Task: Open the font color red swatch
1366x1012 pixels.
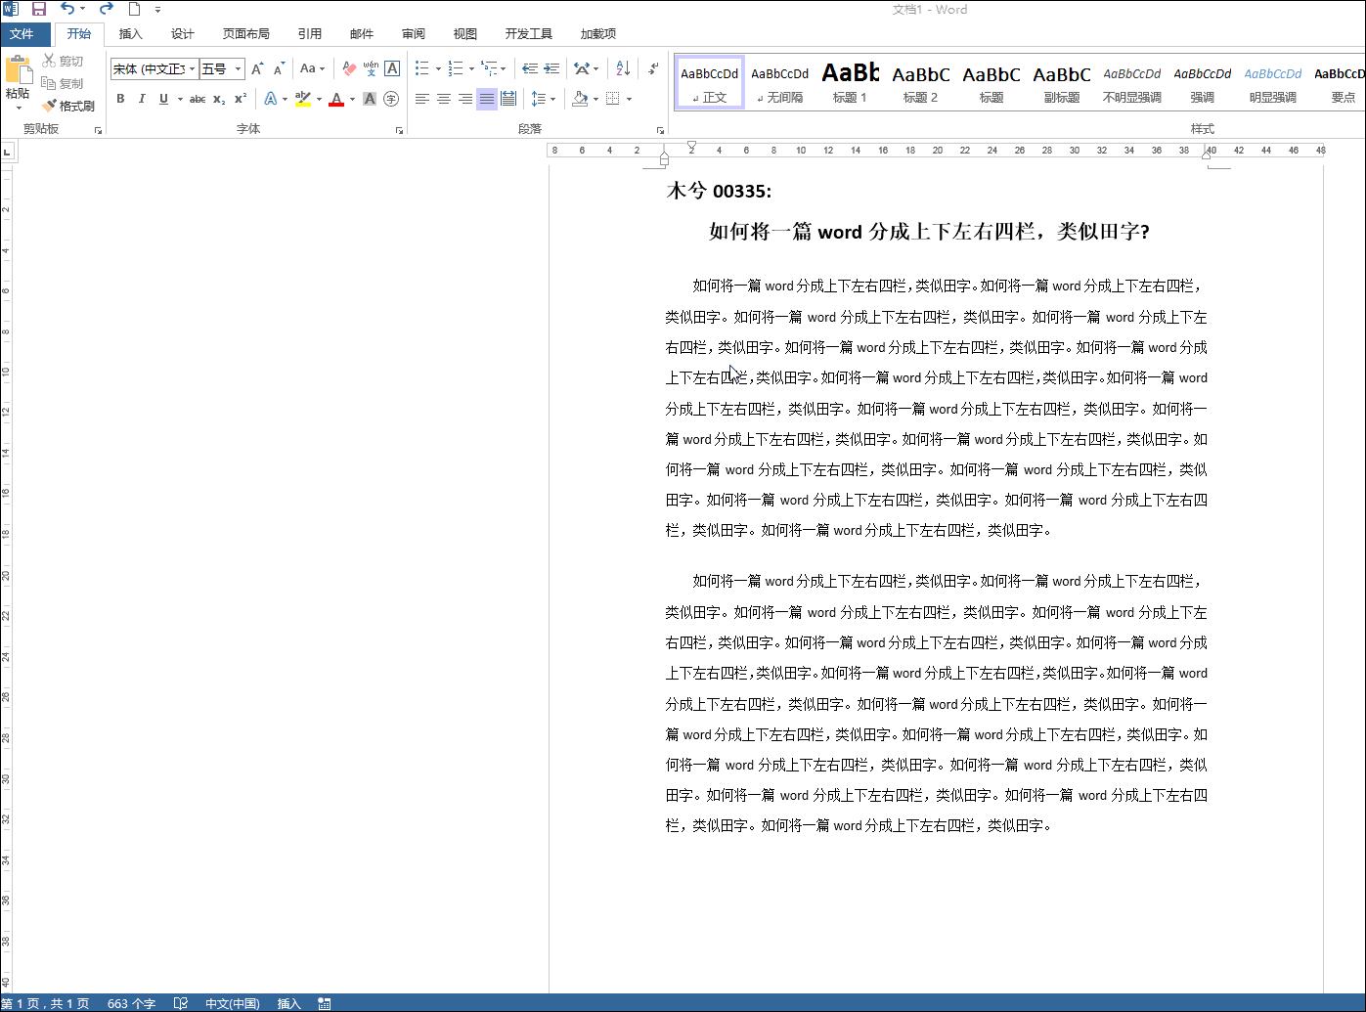Action: (336, 99)
